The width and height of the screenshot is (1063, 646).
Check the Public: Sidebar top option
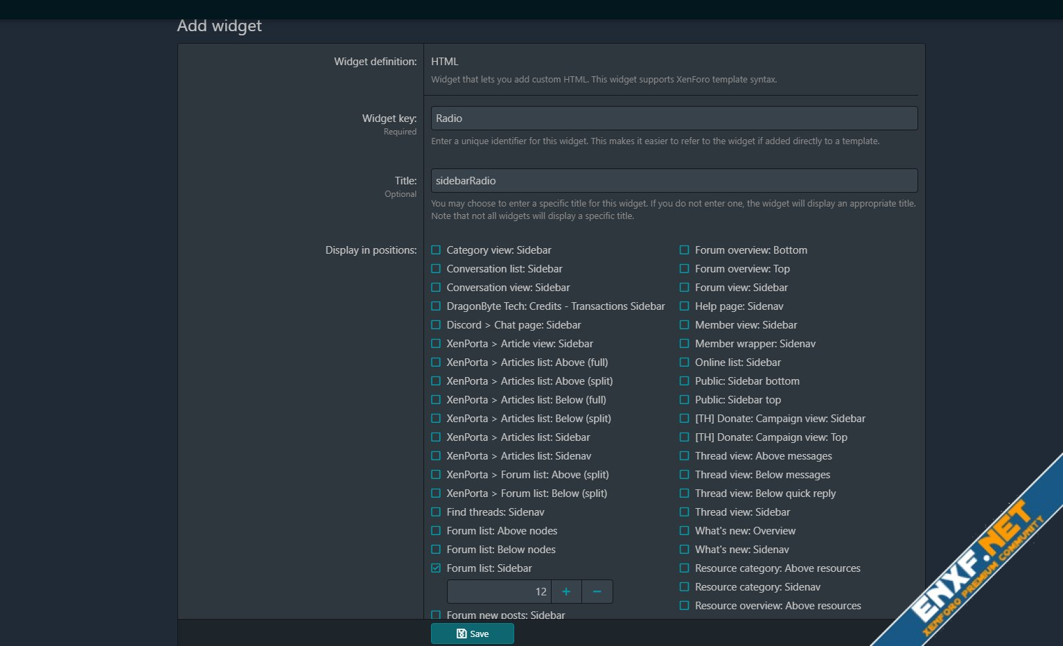(685, 399)
